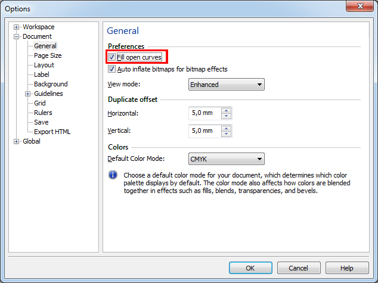The width and height of the screenshot is (378, 283).
Task: Click the Cancel button
Action: 299,268
